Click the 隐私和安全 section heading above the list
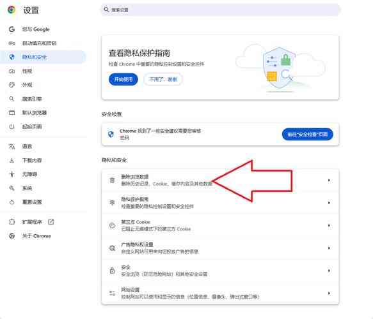 [114, 160]
